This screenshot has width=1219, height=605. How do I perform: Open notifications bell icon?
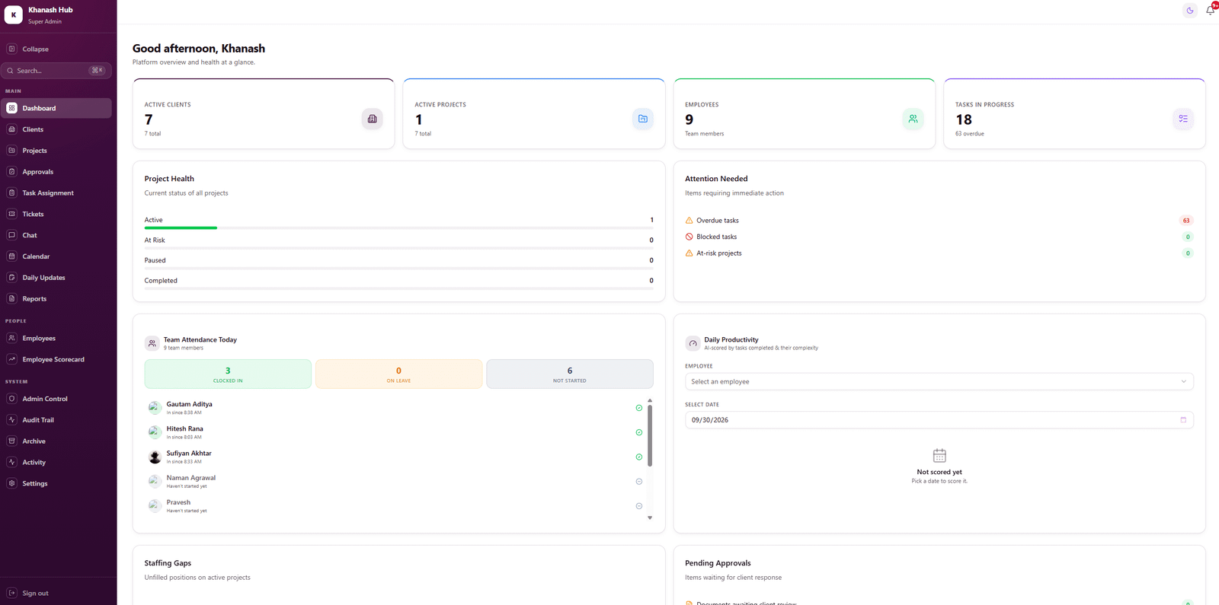[x=1210, y=10]
